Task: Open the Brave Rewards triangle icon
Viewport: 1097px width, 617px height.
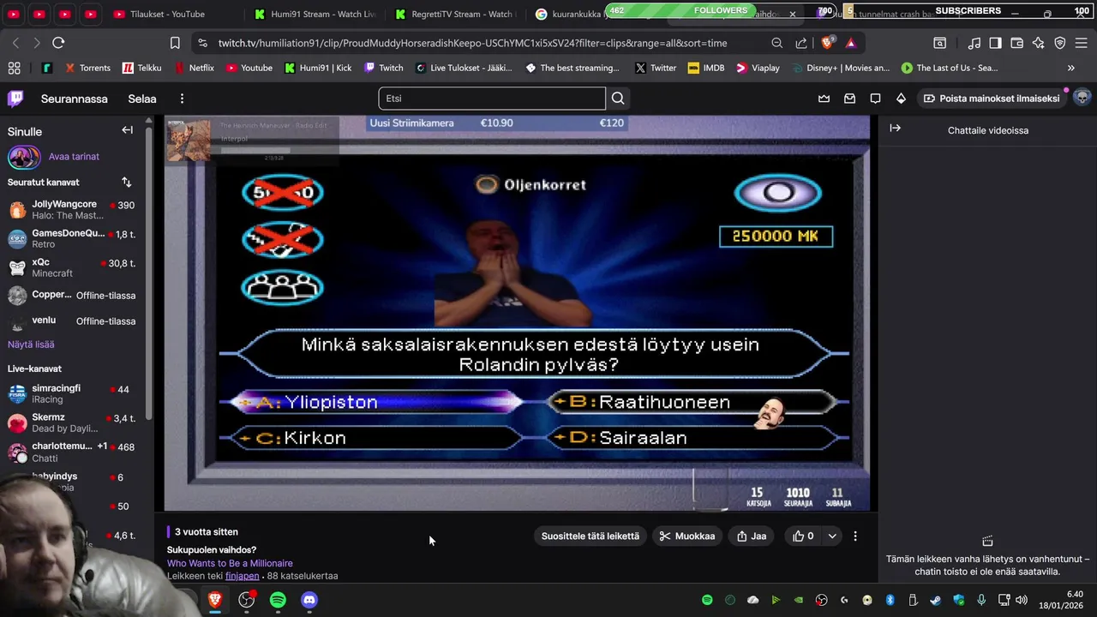Action: [850, 43]
